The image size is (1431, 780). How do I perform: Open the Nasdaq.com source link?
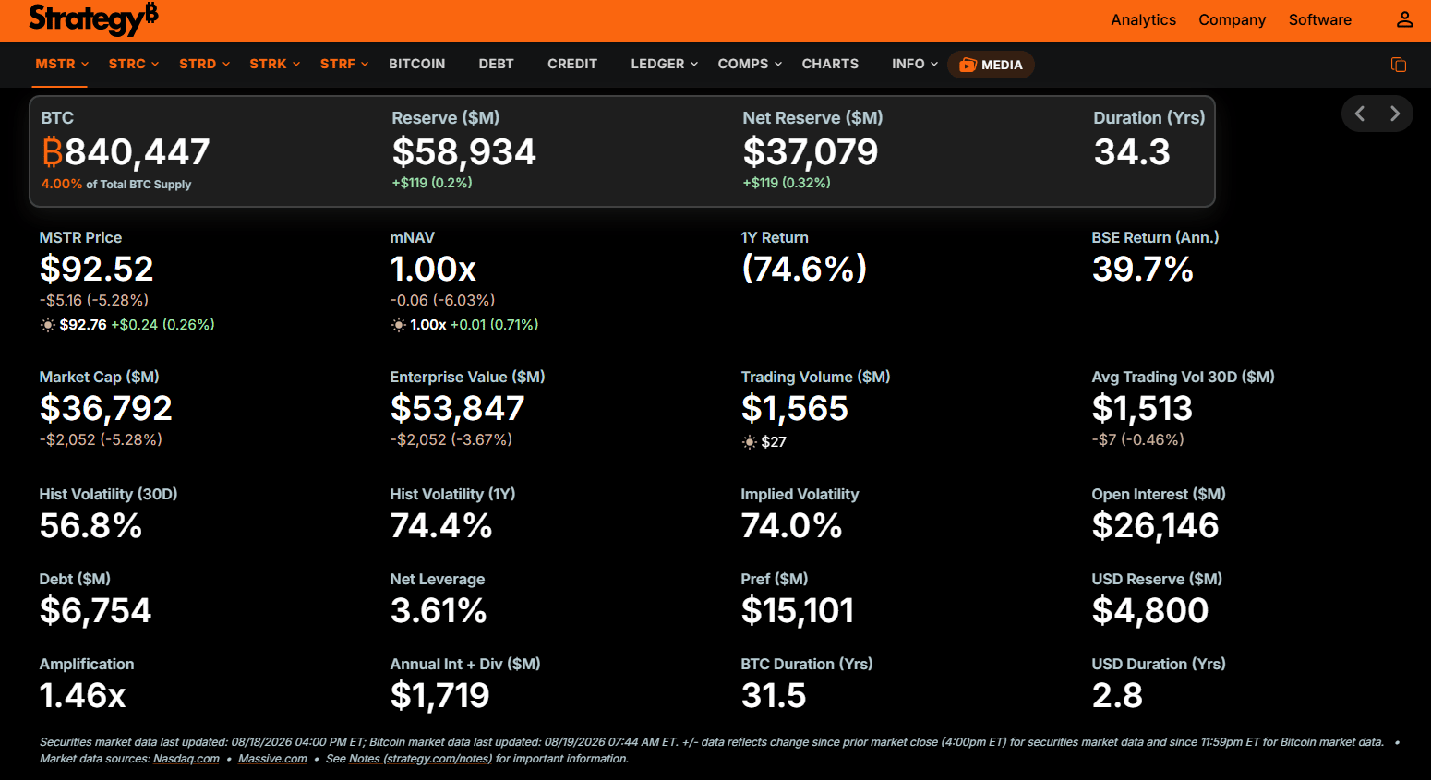pos(186,759)
